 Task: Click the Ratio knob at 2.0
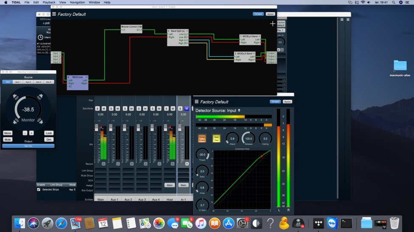pyautogui.click(x=202, y=171)
